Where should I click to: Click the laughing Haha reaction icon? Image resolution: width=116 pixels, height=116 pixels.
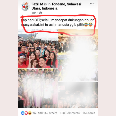click(x=30, y=113)
